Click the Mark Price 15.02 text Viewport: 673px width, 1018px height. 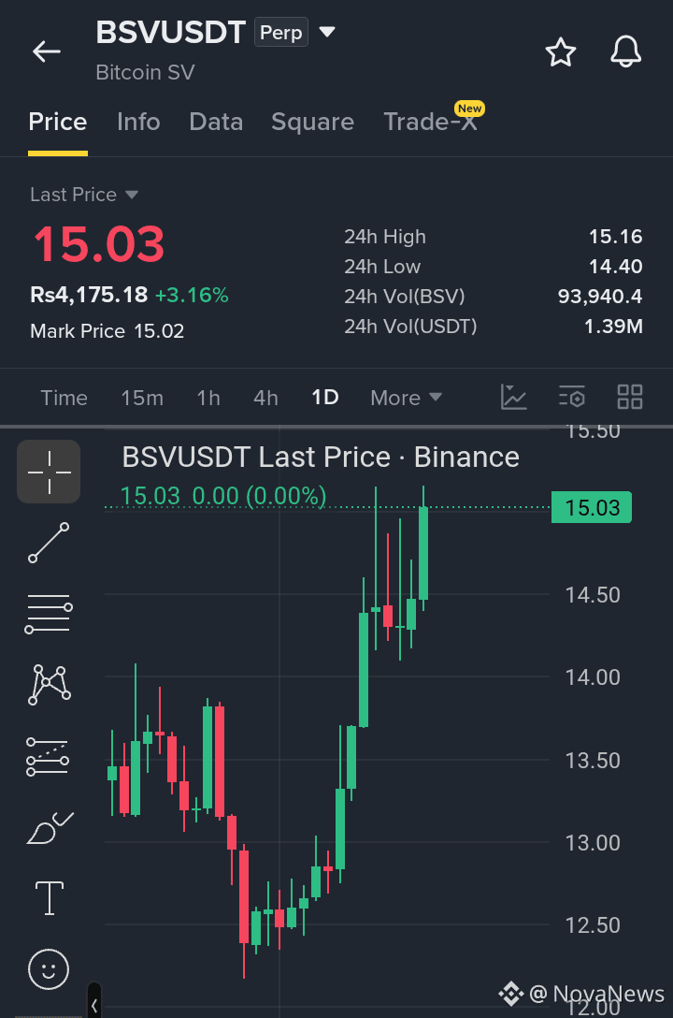[107, 331]
